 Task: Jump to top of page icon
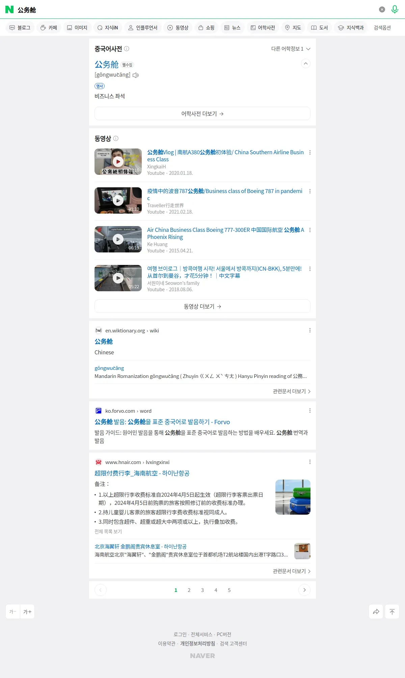pyautogui.click(x=392, y=612)
